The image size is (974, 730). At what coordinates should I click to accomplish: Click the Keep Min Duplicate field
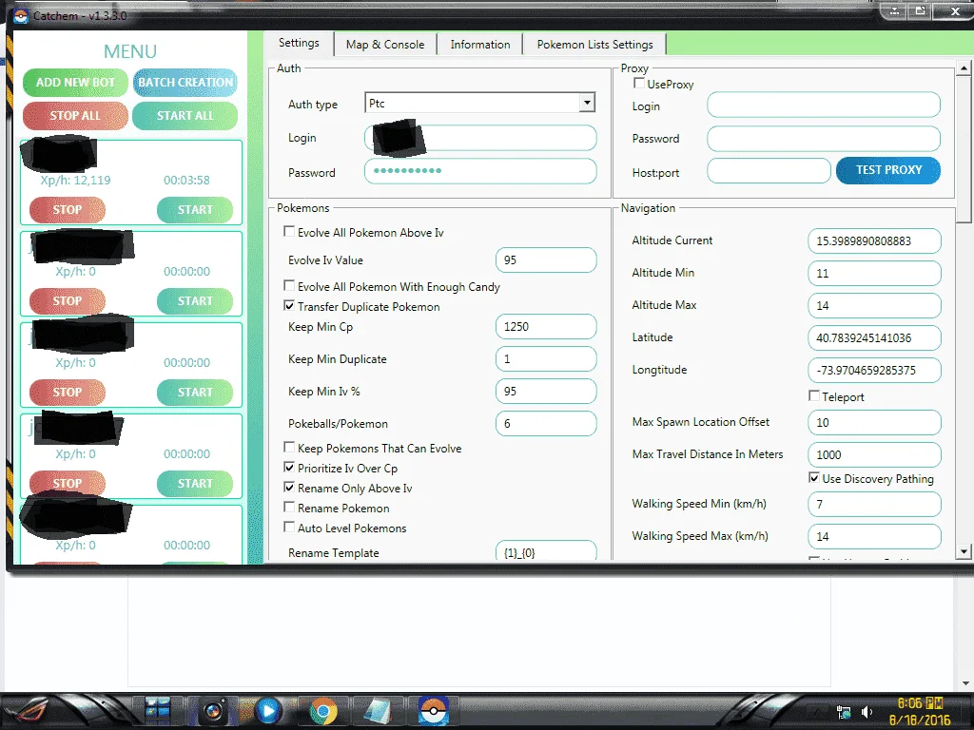coord(546,358)
